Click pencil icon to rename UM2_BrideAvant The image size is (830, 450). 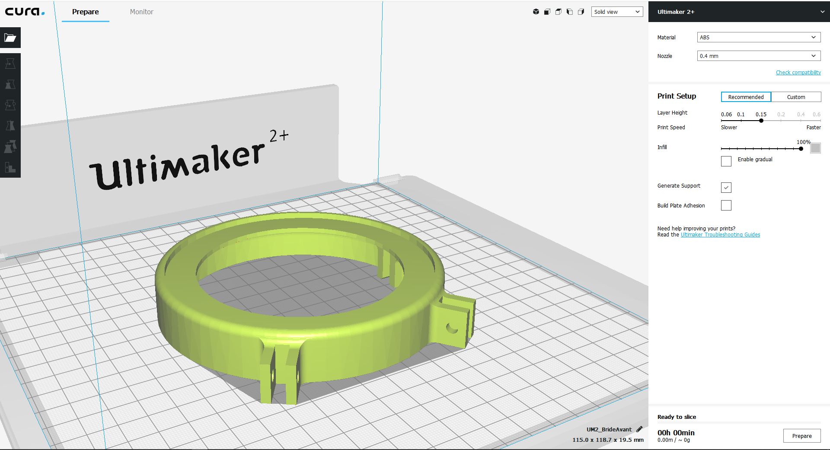tap(639, 429)
